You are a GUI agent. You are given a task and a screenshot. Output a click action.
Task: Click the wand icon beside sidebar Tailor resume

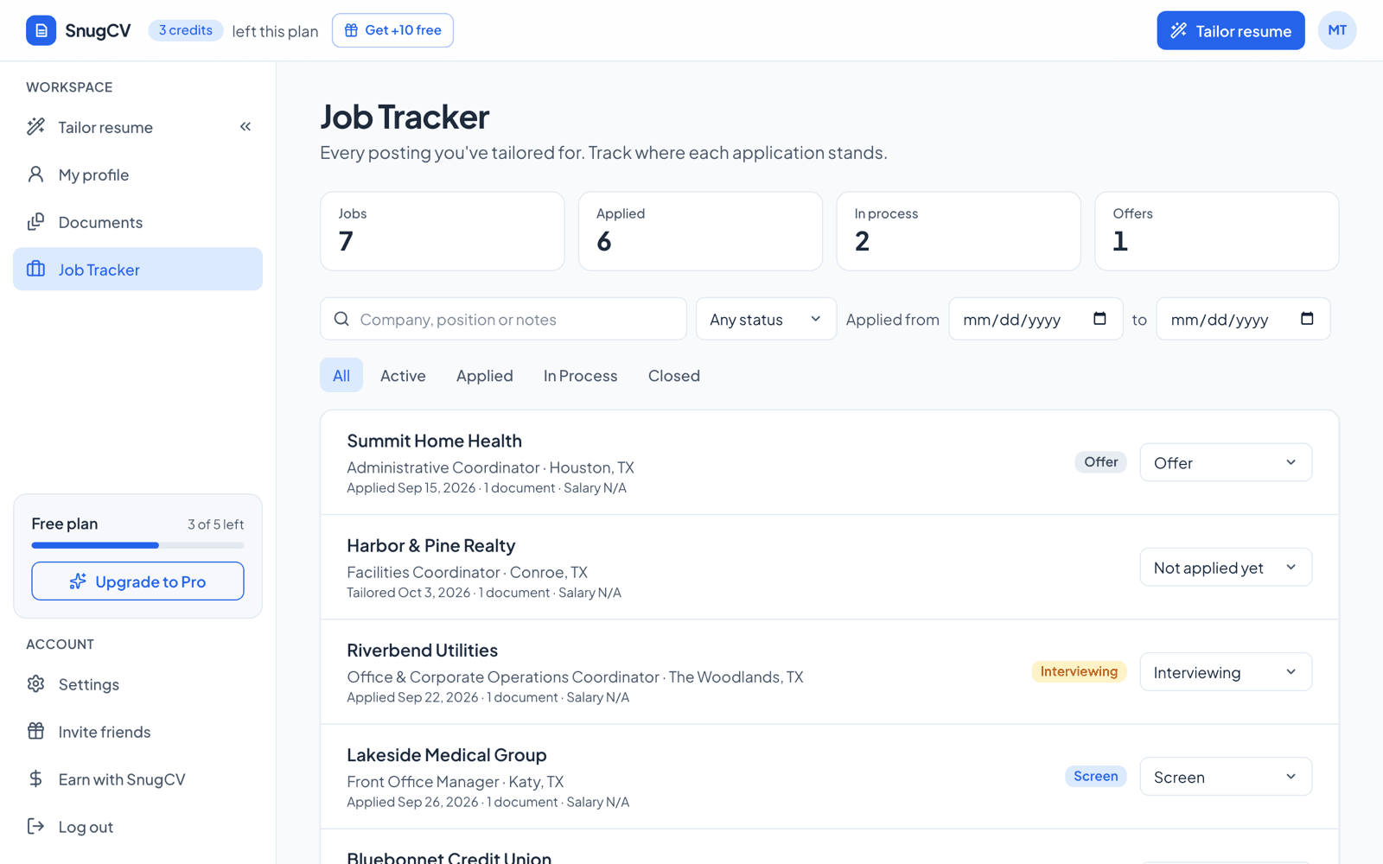pos(35,127)
